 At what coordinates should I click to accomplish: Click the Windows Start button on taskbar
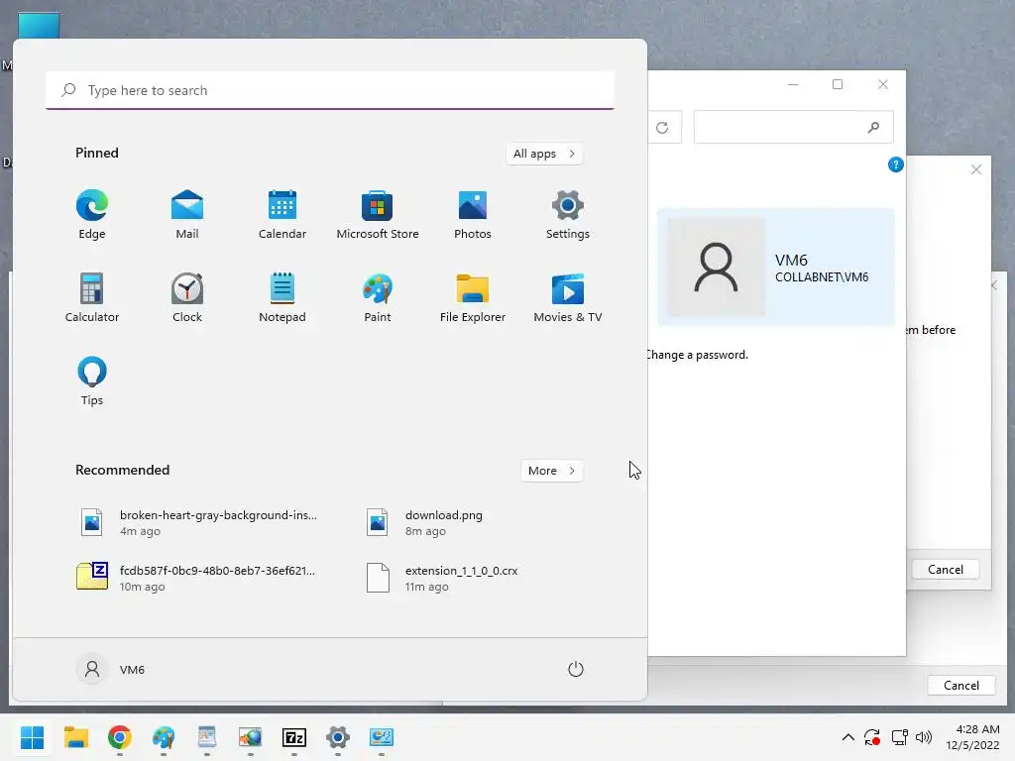click(x=33, y=737)
